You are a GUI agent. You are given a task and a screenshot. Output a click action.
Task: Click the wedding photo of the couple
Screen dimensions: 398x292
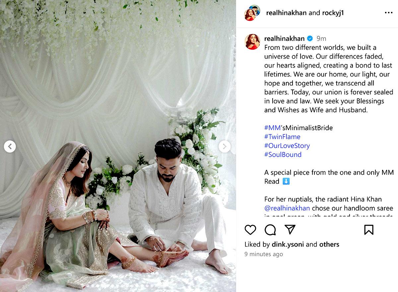coord(118,146)
